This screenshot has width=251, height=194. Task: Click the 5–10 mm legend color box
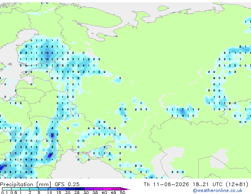(x=44, y=189)
